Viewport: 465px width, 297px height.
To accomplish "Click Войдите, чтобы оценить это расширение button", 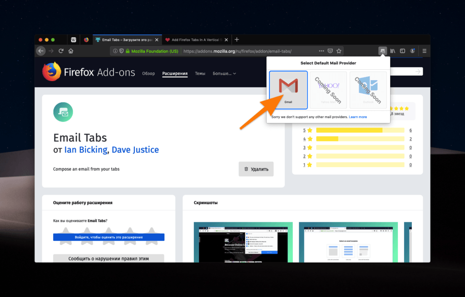I will [109, 237].
